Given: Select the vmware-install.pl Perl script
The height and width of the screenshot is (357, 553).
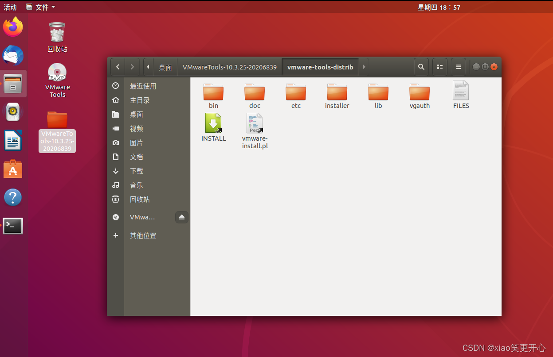Looking at the screenshot, I should pyautogui.click(x=255, y=131).
